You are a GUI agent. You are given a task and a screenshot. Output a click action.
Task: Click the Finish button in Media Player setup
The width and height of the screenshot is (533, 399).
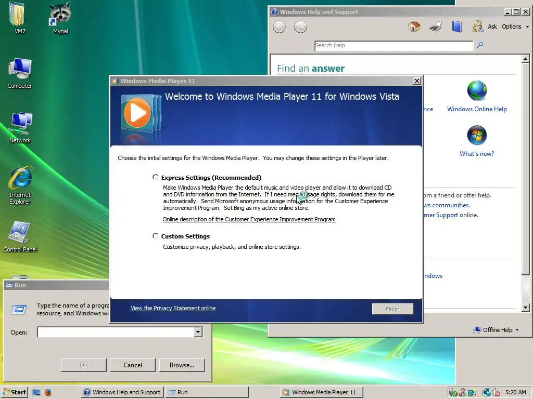pos(392,309)
